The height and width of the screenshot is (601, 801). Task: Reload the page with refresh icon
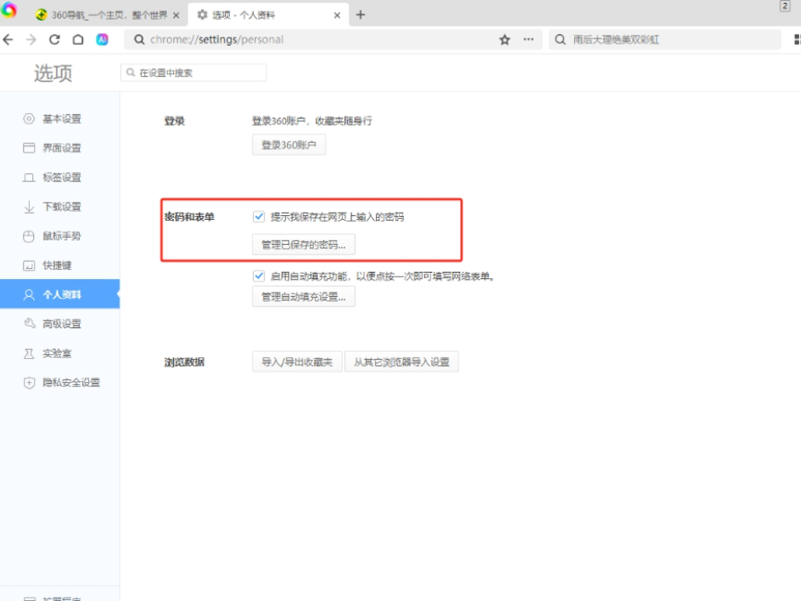55,39
